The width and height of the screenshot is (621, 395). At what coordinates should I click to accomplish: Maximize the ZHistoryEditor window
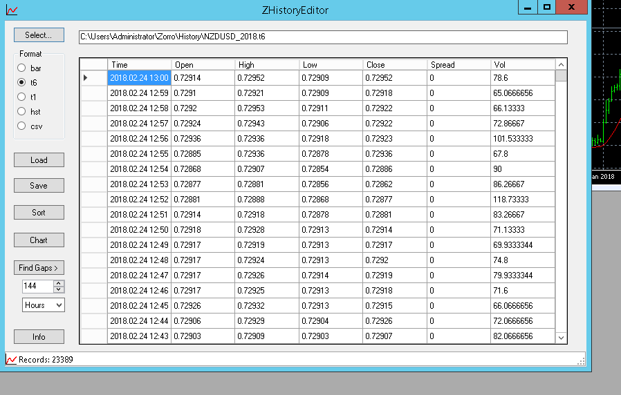(546, 7)
